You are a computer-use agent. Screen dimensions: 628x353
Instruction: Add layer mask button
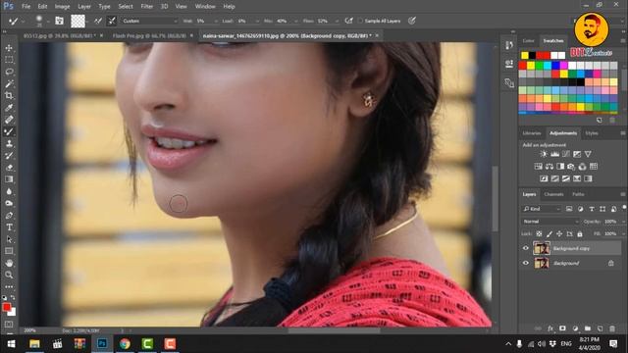point(562,328)
